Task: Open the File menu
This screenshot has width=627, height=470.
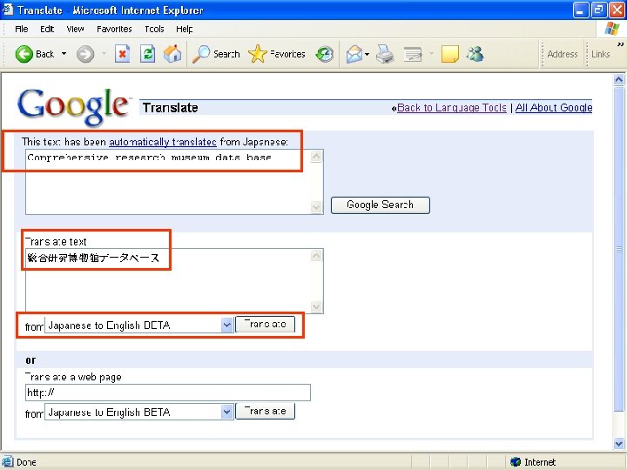Action: point(22,30)
